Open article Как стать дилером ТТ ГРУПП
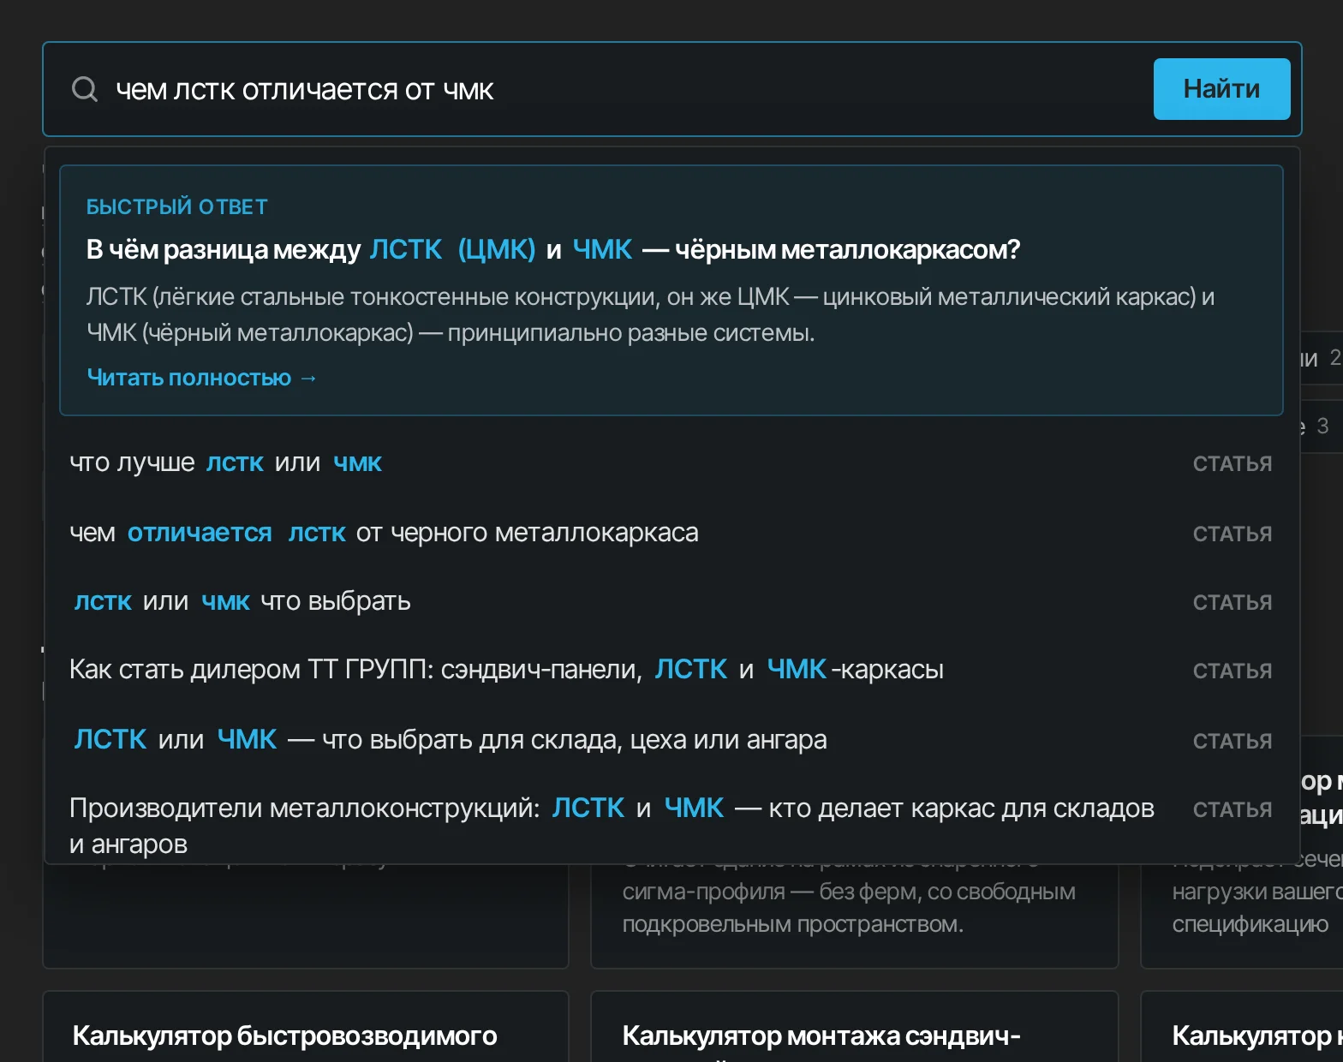This screenshot has width=1343, height=1062. click(x=671, y=670)
